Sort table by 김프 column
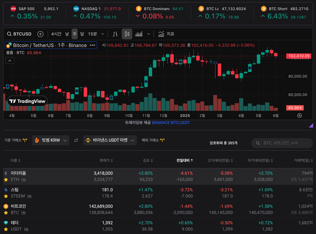This screenshot has height=234, width=316. [x=148, y=161]
